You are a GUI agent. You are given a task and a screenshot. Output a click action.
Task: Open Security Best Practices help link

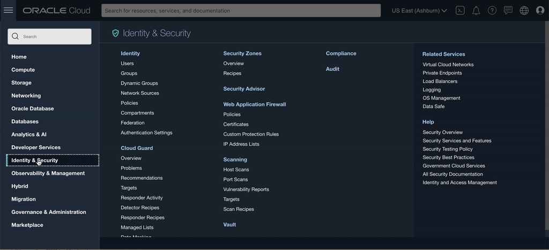click(x=449, y=157)
